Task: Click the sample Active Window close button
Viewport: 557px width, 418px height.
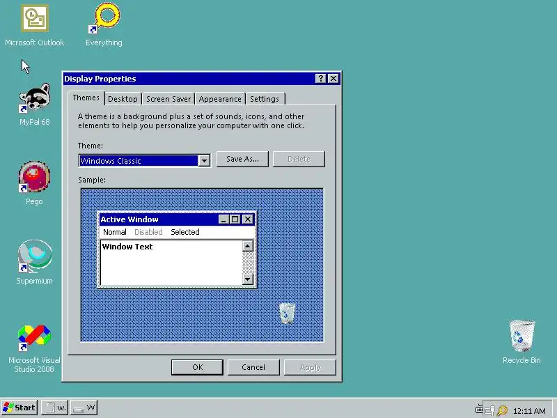Action: pos(248,219)
